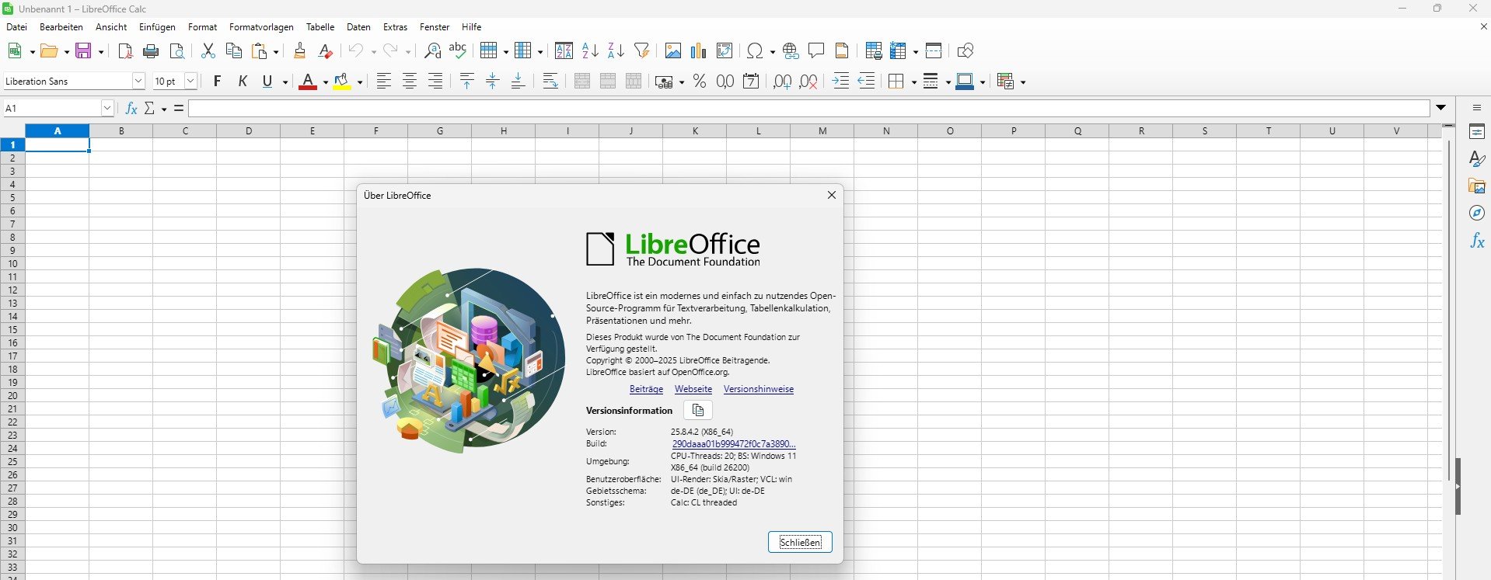Close the Über LibreOffice dialog

[832, 195]
